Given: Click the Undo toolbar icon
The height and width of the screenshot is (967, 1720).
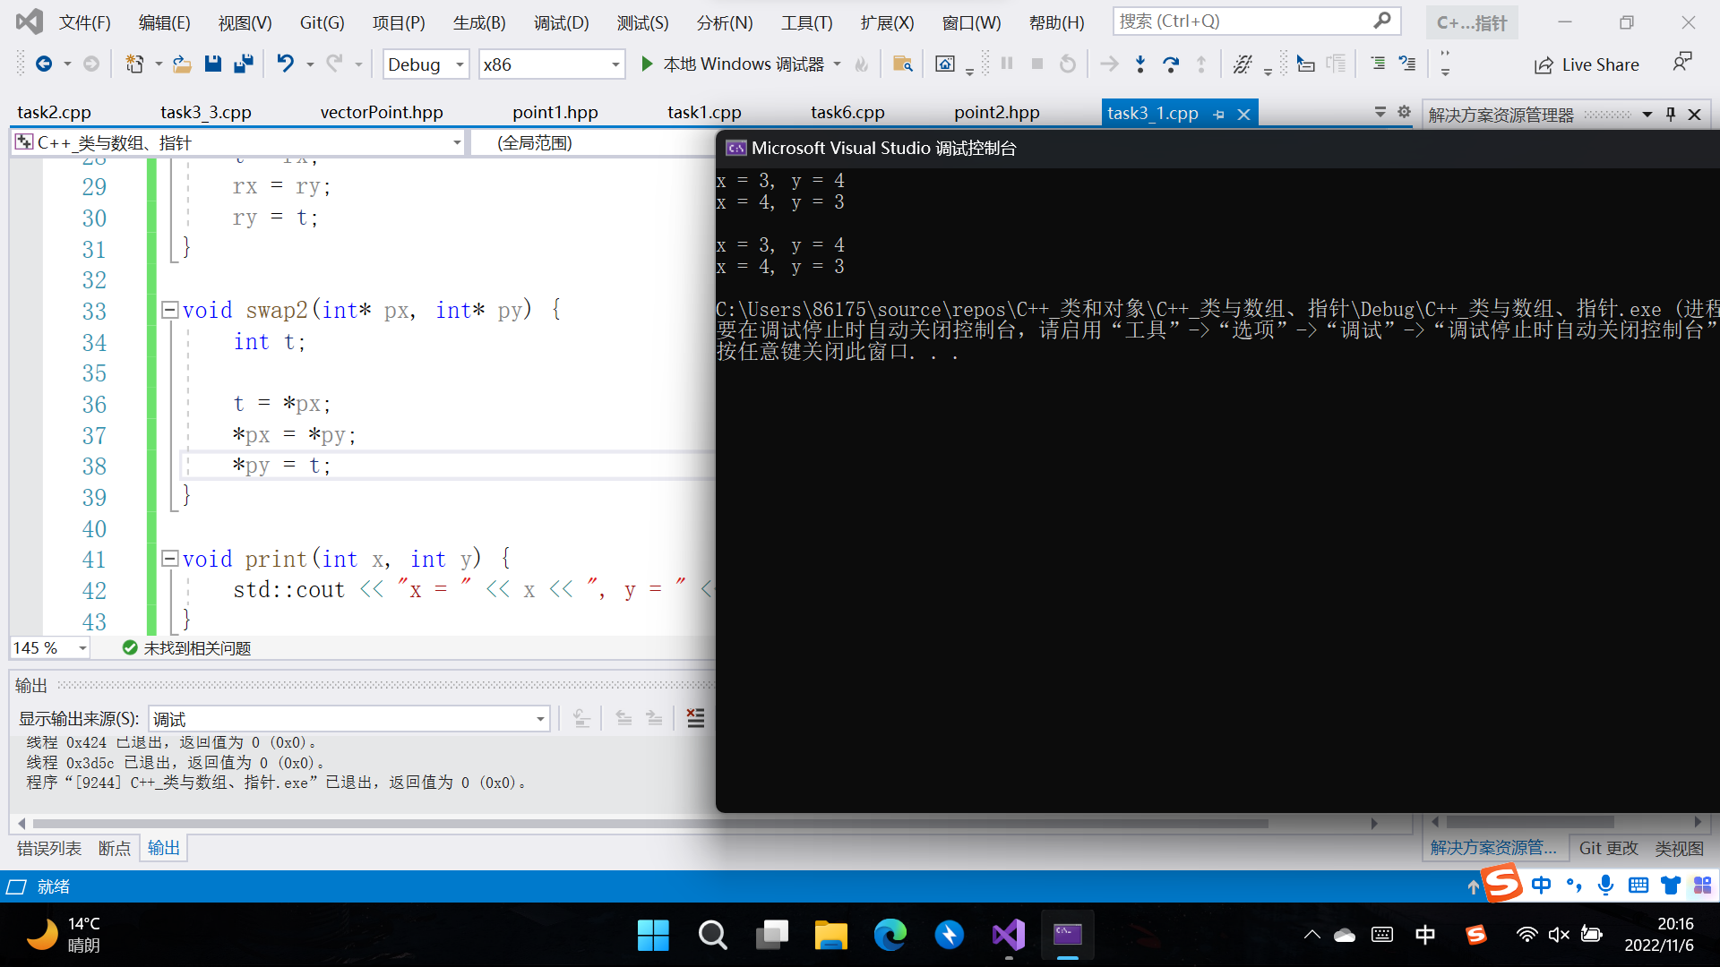Looking at the screenshot, I should (x=285, y=64).
